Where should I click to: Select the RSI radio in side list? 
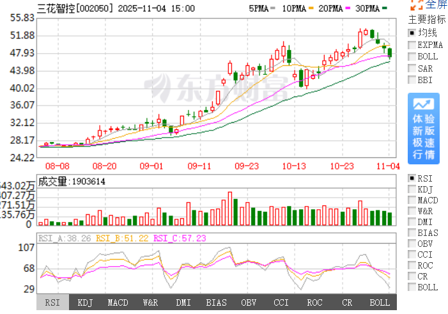coord(412,178)
